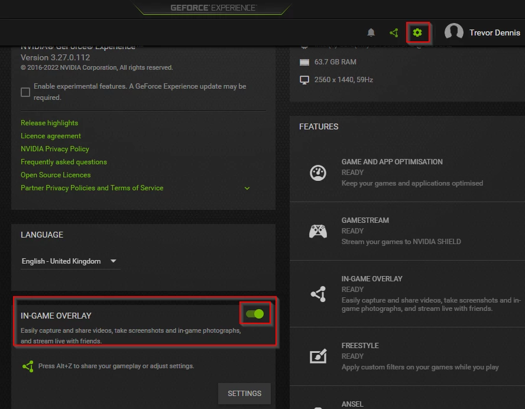Select FREESTYLE feature title
The width and height of the screenshot is (525, 409).
tap(360, 345)
